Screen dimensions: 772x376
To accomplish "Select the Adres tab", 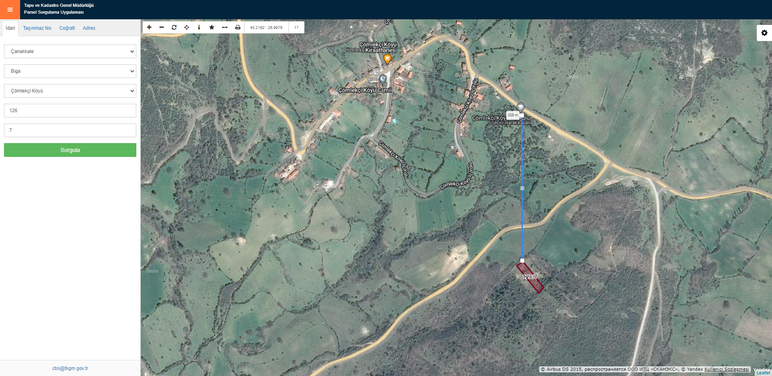I will 89,28.
